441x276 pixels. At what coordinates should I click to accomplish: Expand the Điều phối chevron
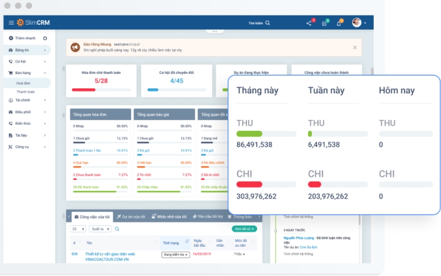45,112
